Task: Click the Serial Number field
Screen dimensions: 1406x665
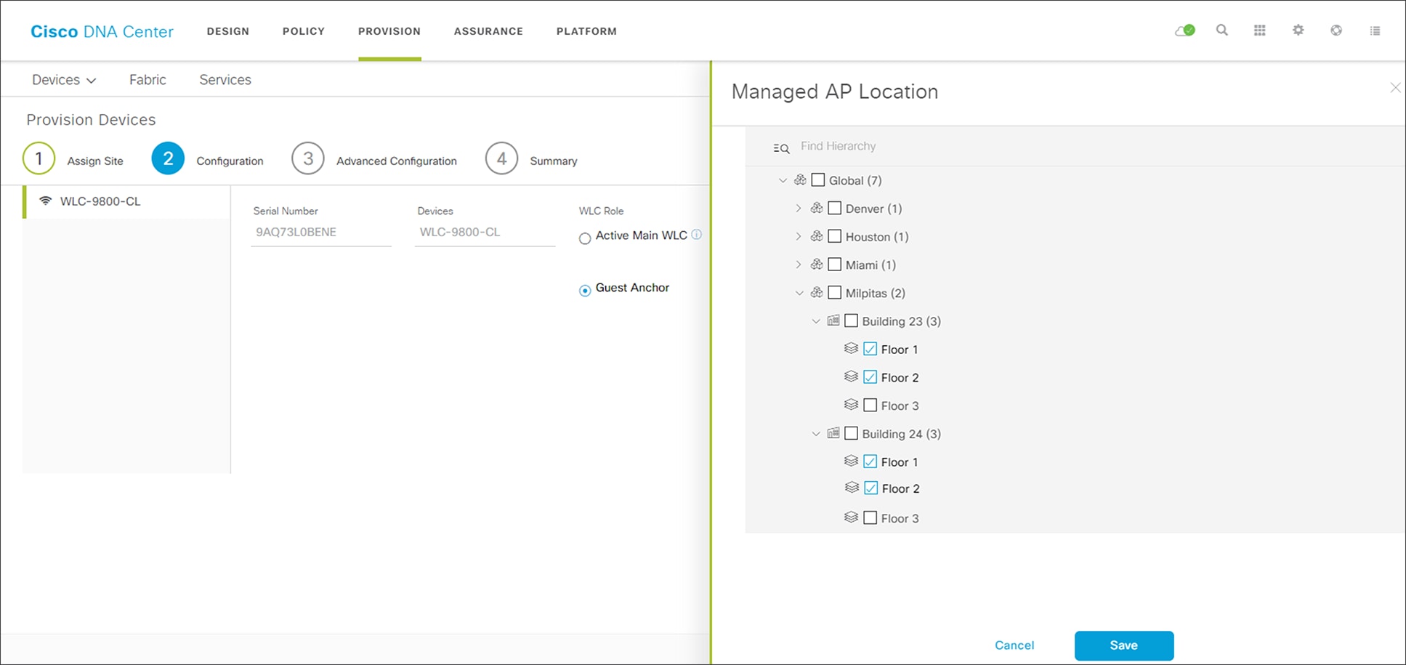Action: [321, 233]
